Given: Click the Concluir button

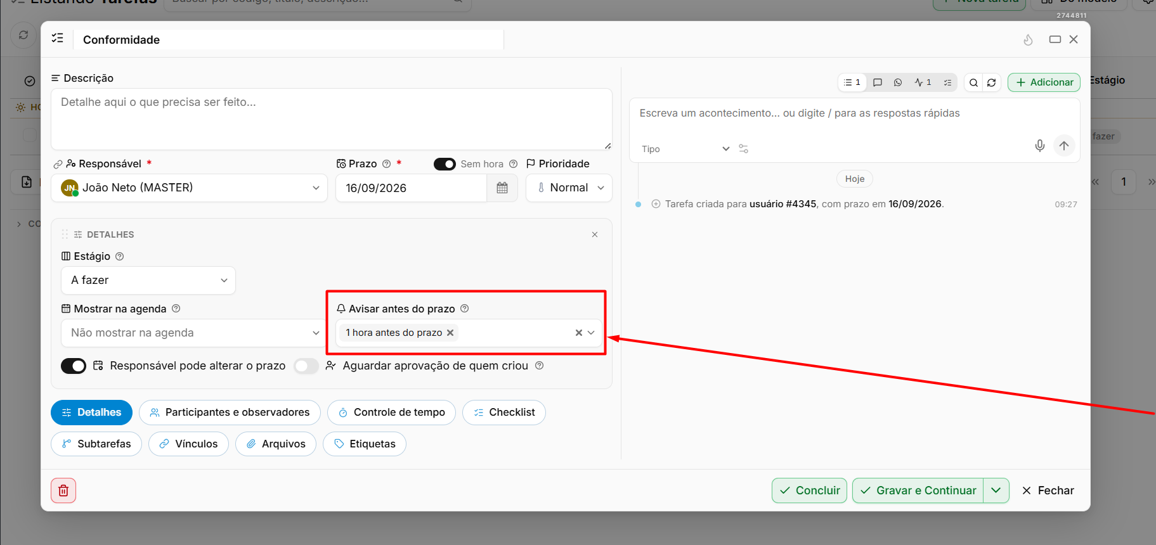Looking at the screenshot, I should click(809, 490).
